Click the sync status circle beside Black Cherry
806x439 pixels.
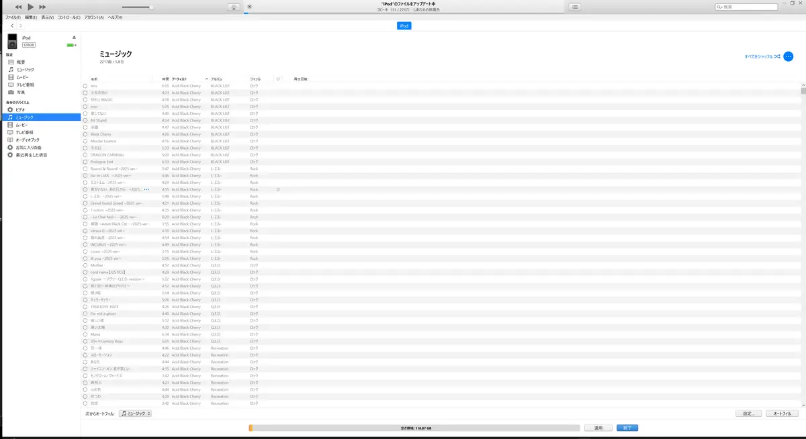(85, 134)
